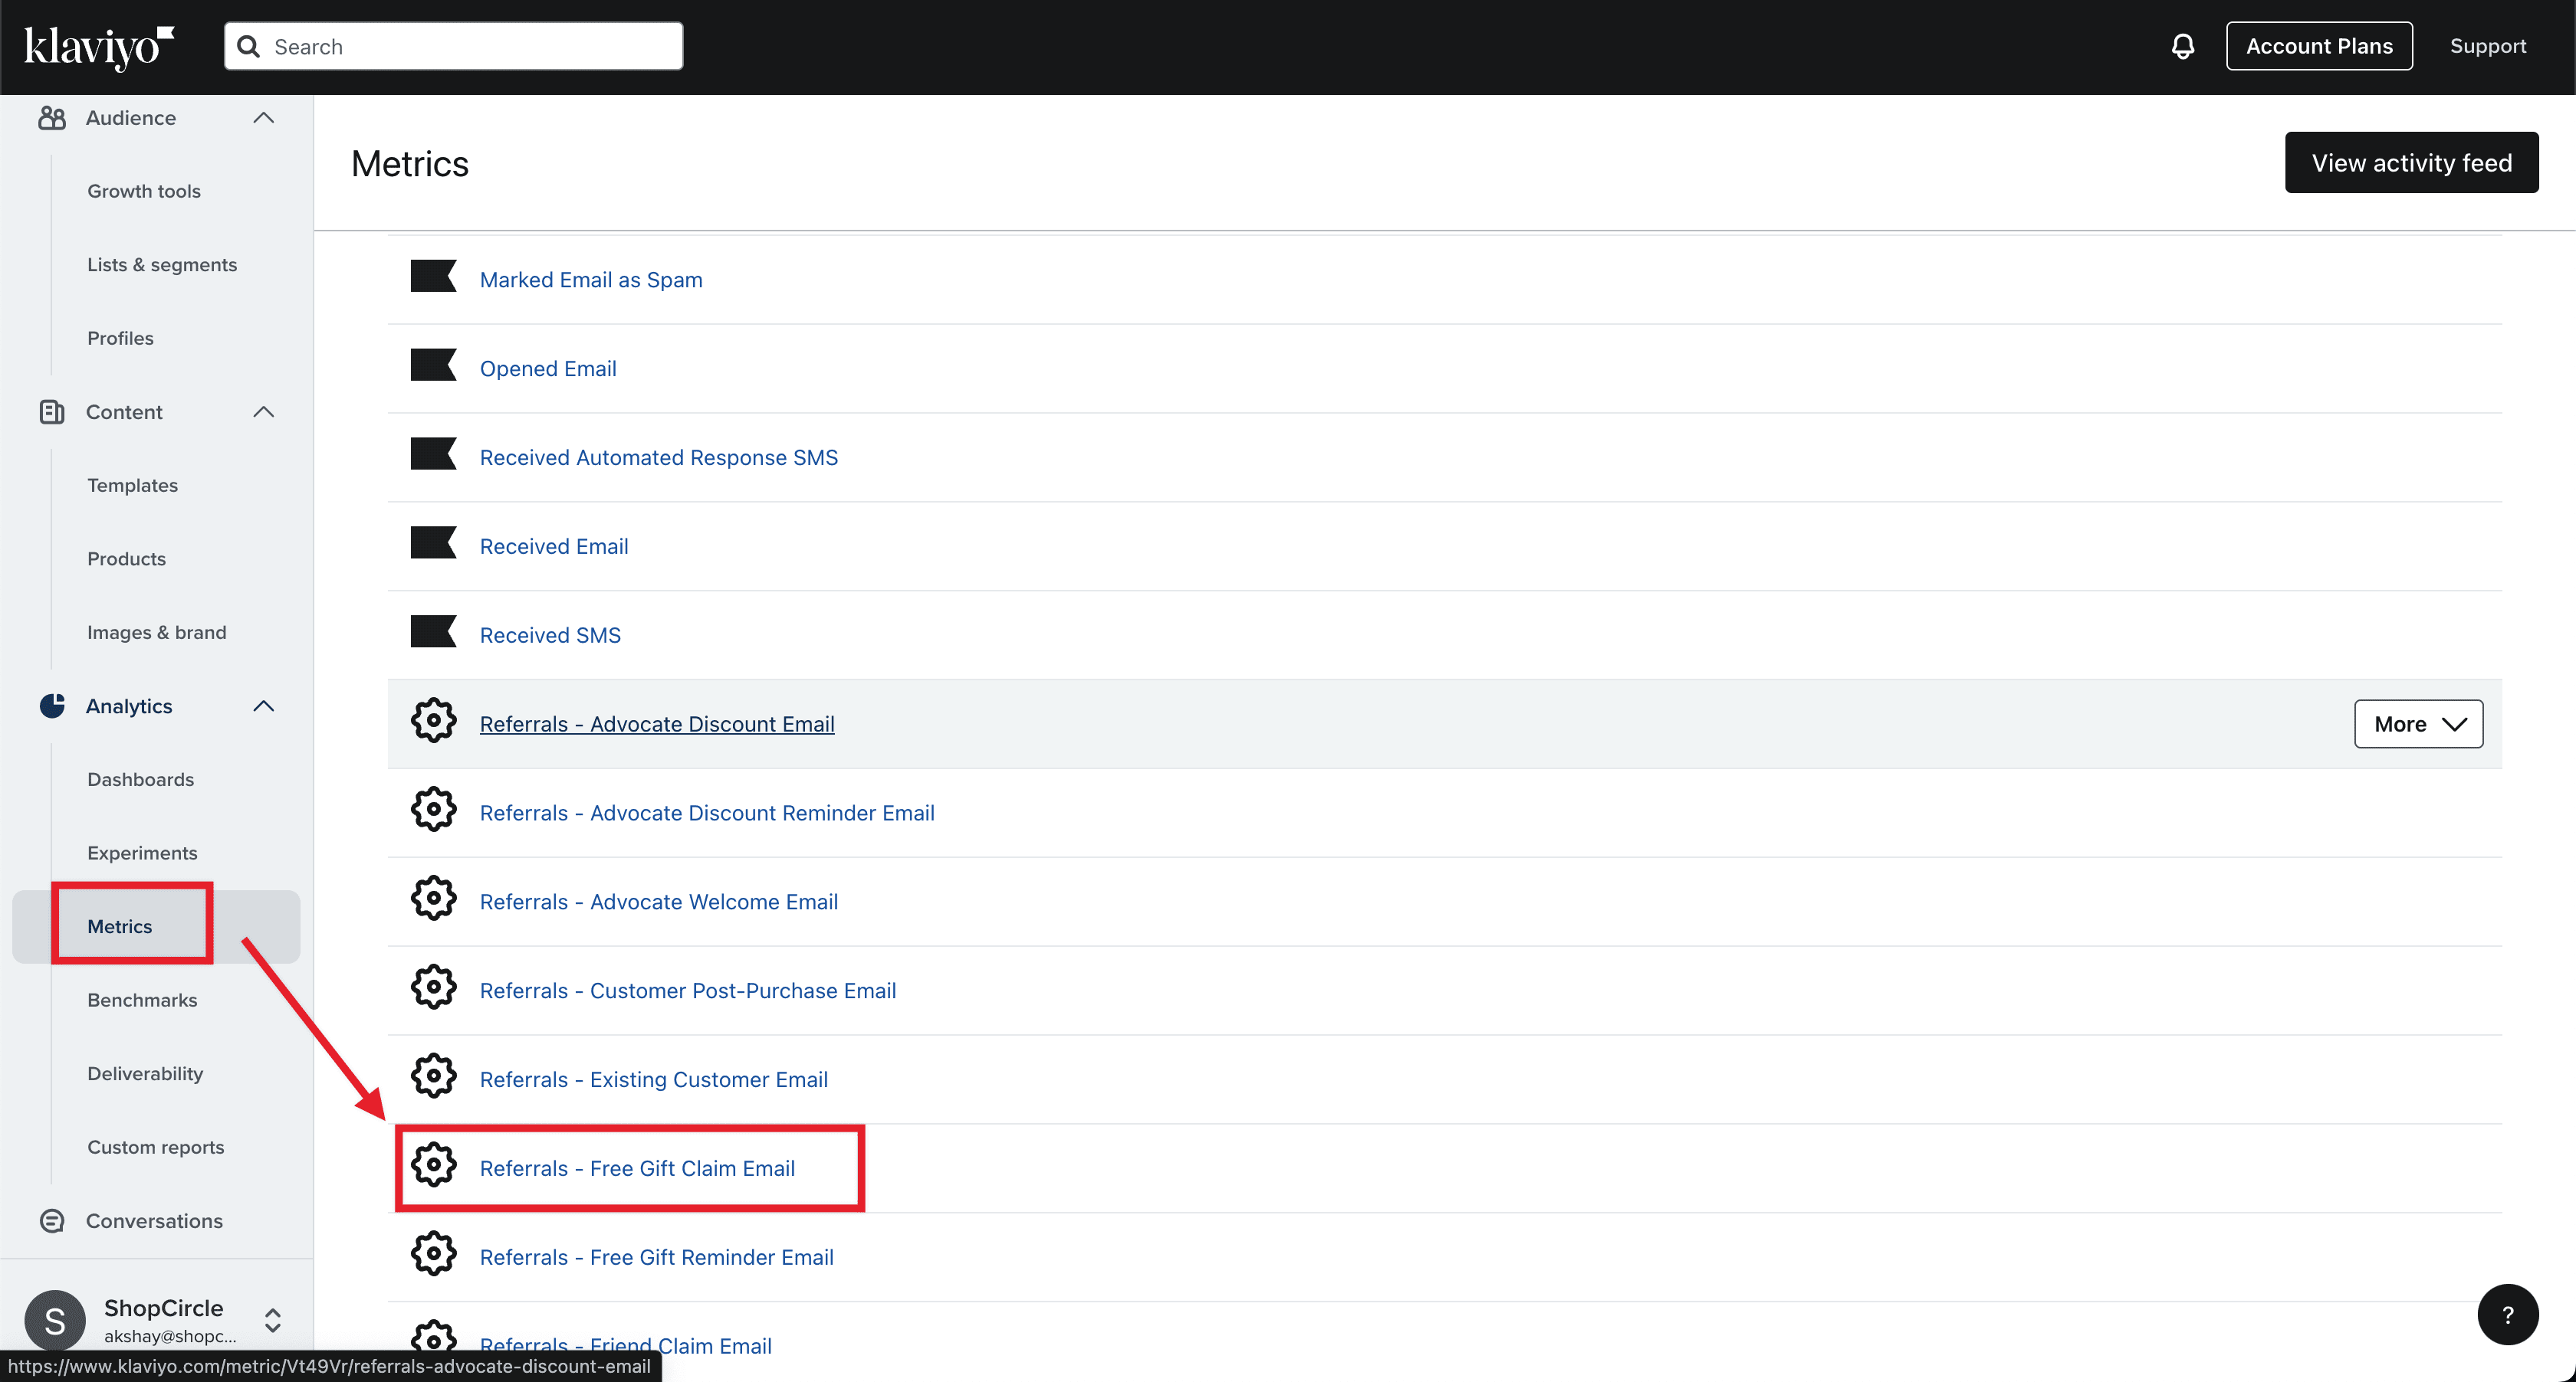Collapse the Audience section chevron
Viewport: 2576px width, 1382px height.
(x=263, y=118)
